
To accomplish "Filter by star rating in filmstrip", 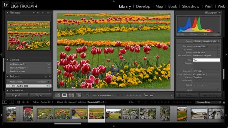I will (161, 102).
